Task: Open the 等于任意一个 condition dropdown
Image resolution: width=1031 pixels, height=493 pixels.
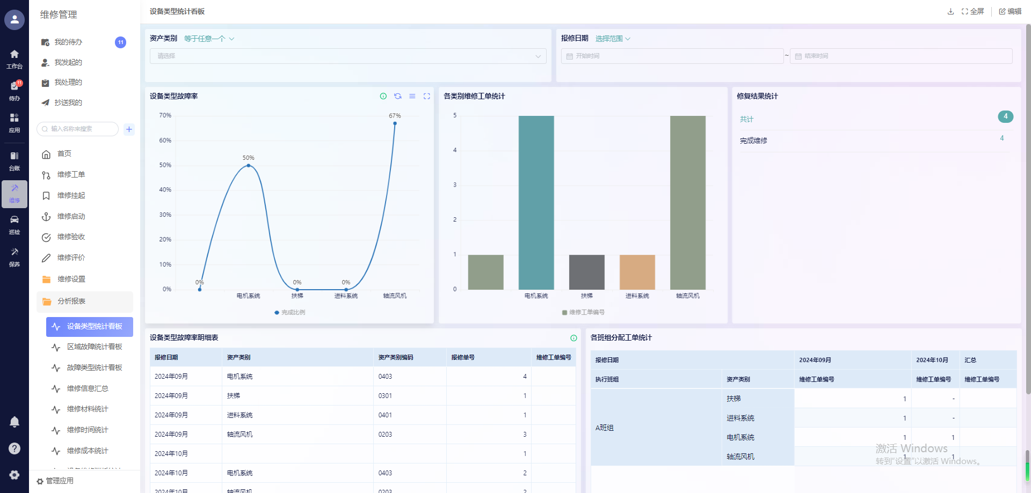Action: pos(209,39)
